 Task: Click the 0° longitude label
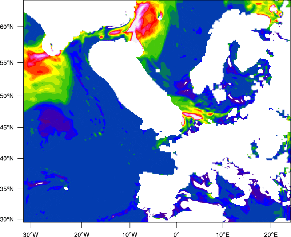point(176,234)
